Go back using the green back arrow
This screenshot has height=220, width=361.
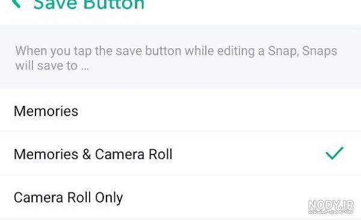click(x=16, y=3)
